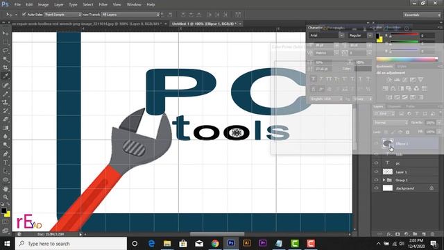Add a layer mask icon in Layers panel
Image resolution: width=444 pixels, height=250 pixels.
[x=398, y=234]
